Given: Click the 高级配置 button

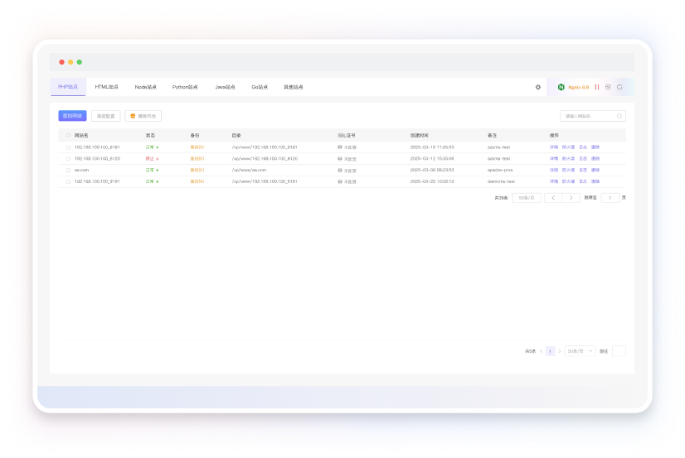Looking at the screenshot, I should point(105,116).
